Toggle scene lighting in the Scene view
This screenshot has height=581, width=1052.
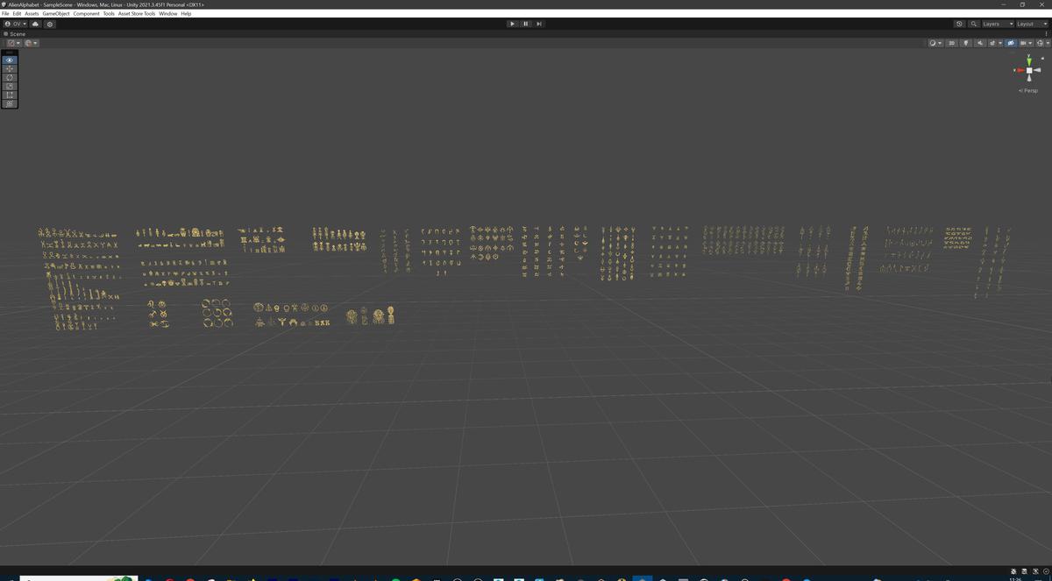click(966, 43)
